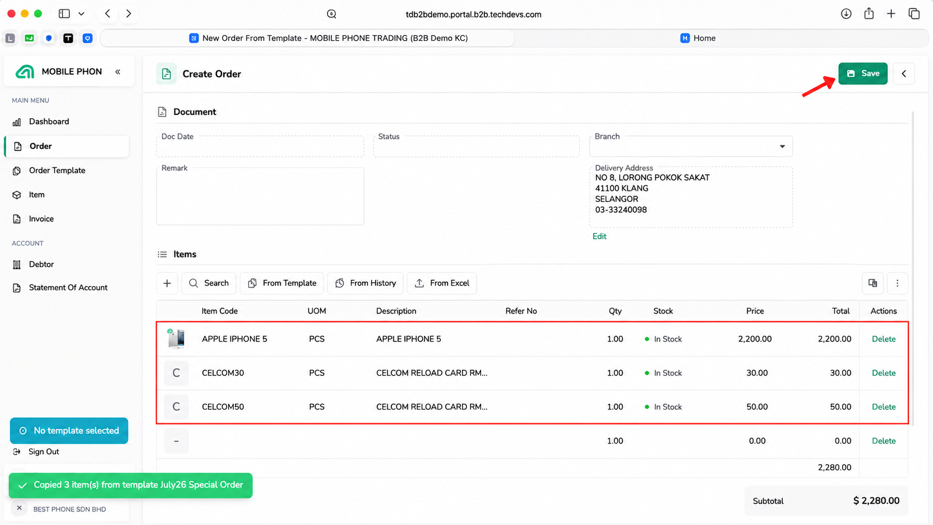Click the CELCOM50 item avatar
933x525 pixels.
point(176,407)
